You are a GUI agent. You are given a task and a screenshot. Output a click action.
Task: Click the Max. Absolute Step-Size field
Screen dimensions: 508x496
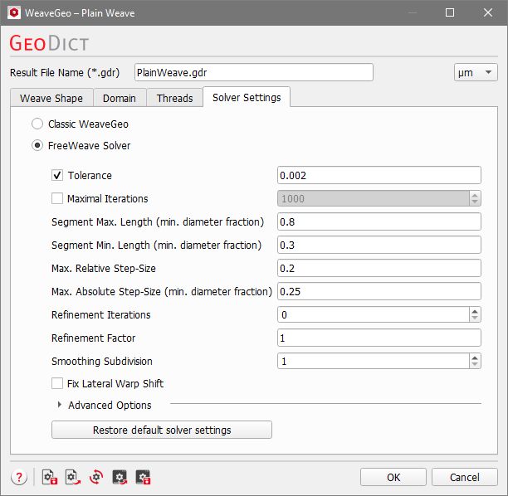point(379,291)
